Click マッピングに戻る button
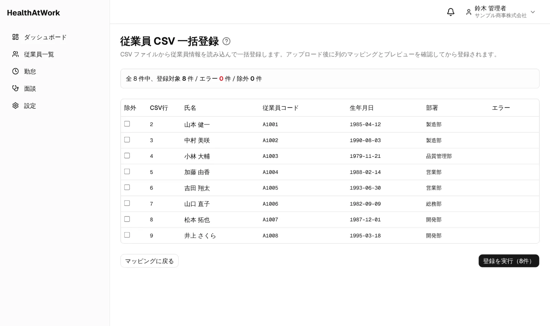 (150, 261)
